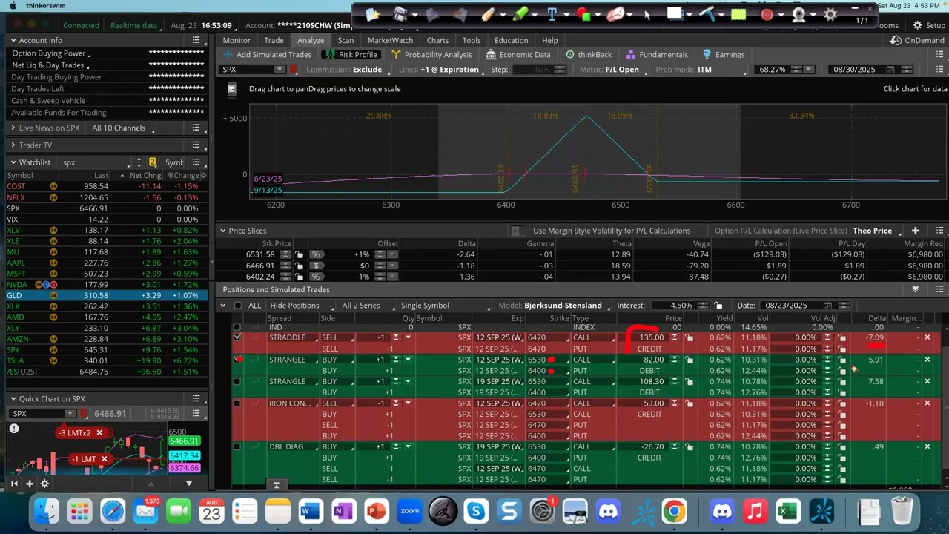Click the OnDemand button
The width and height of the screenshot is (949, 534).
point(918,41)
